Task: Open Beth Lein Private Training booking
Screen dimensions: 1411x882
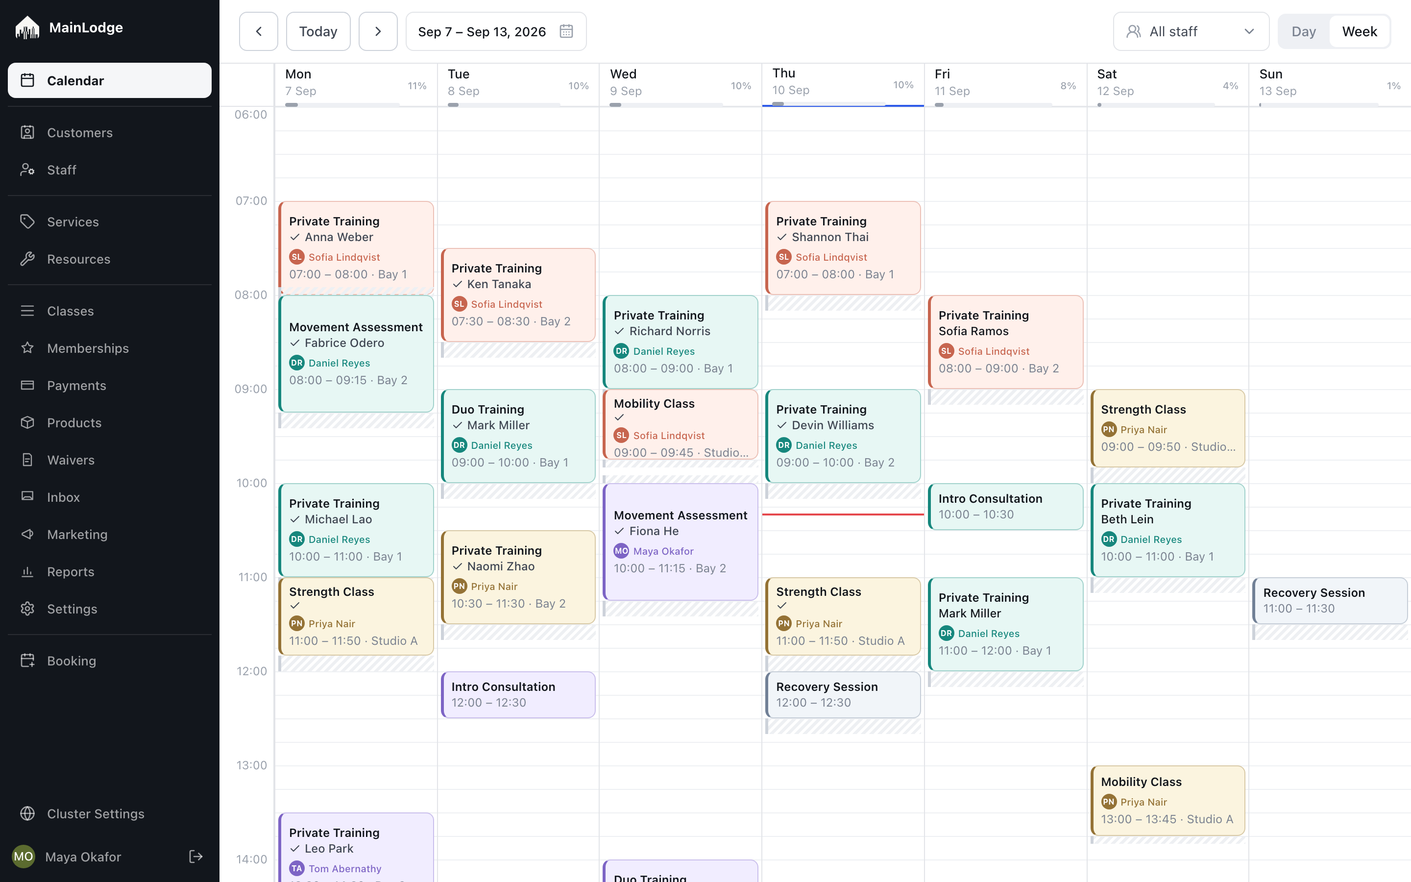Action: (1168, 530)
